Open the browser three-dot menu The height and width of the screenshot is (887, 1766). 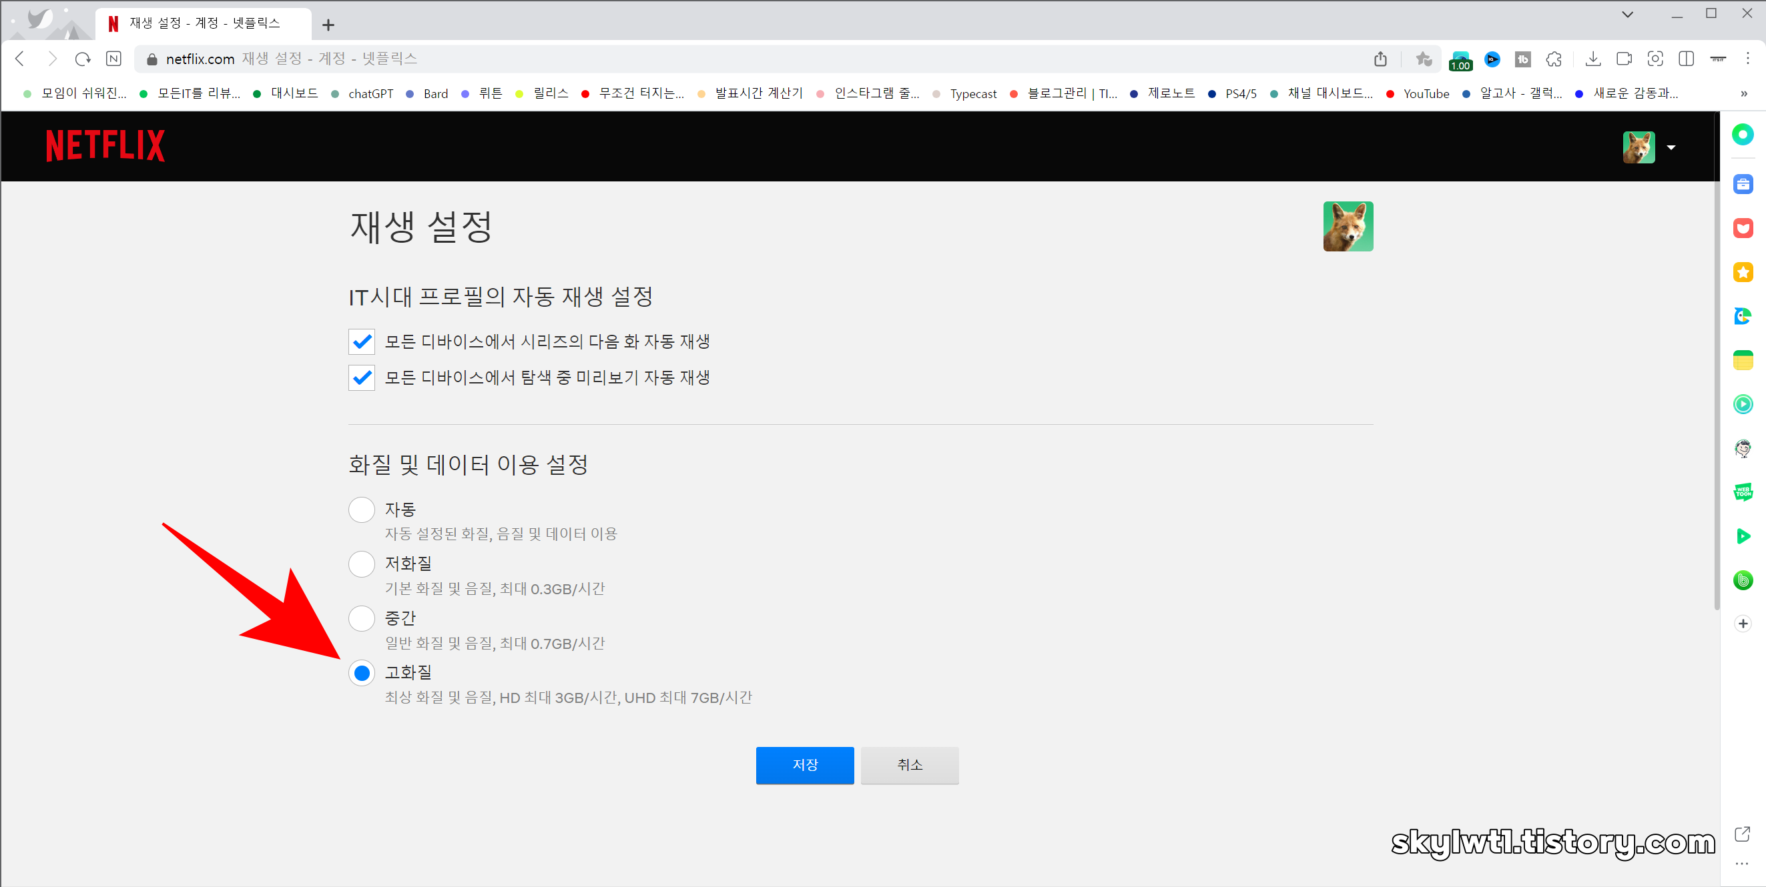[1747, 59]
